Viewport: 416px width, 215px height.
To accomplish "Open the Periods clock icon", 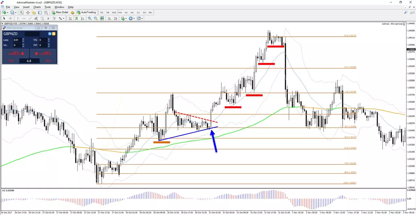I will [131, 18].
